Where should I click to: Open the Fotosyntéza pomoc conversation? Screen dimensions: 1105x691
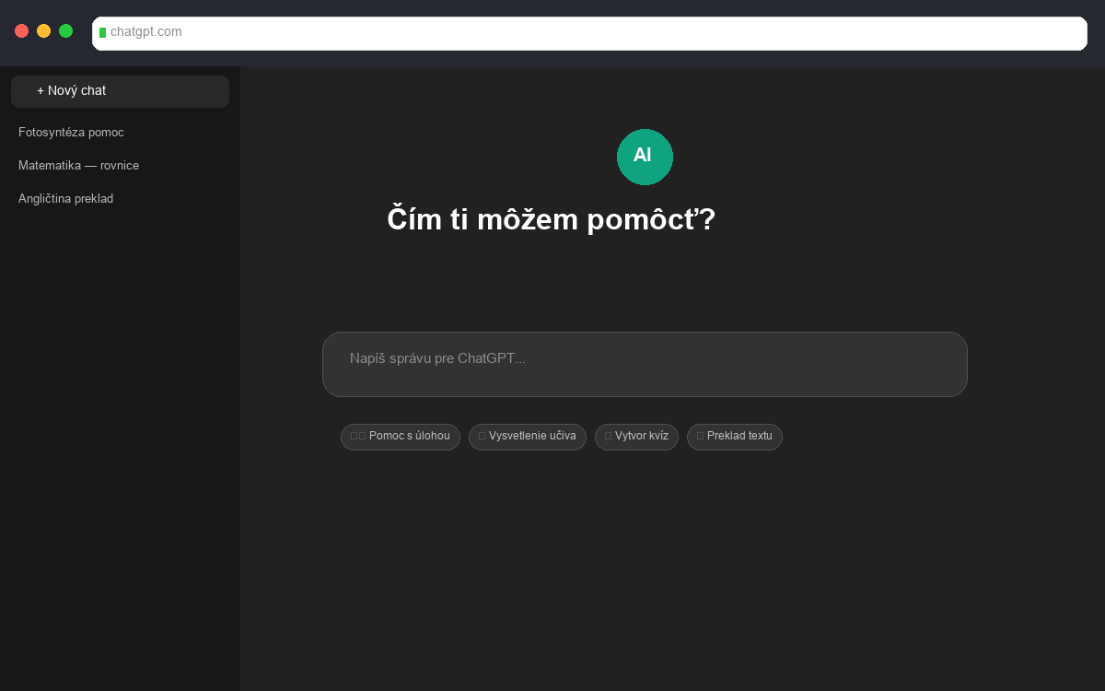tap(71, 132)
